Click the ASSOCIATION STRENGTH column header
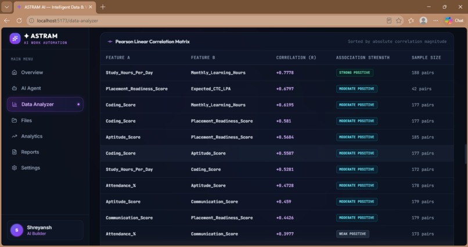The image size is (468, 247). (363, 58)
